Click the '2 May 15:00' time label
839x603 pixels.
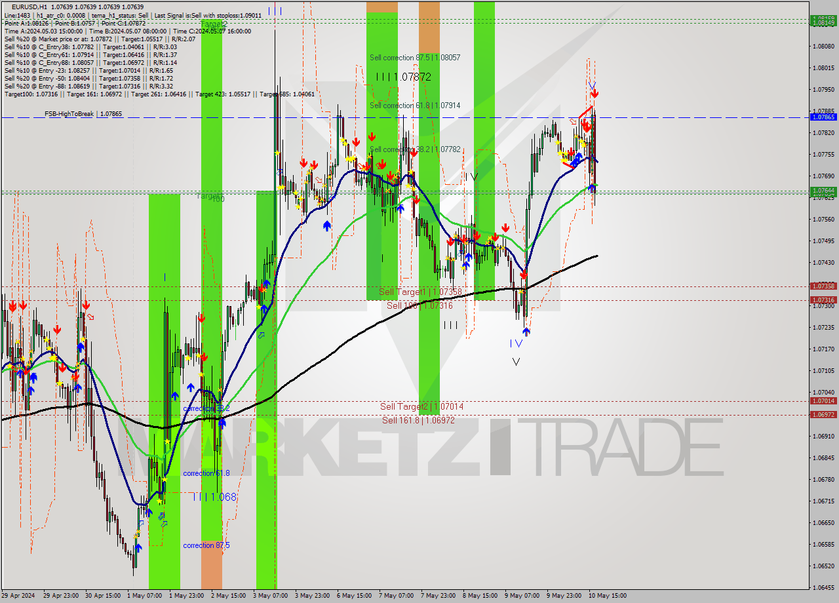pos(228,596)
